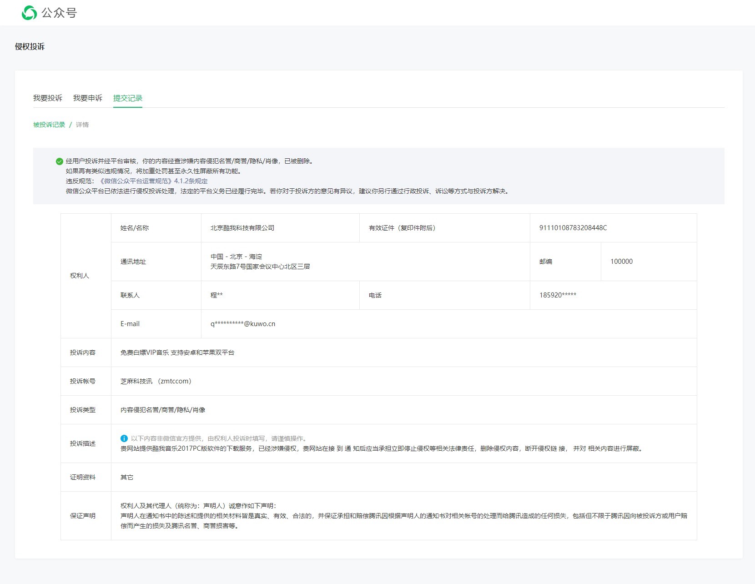Click the 公众号 header title text
This screenshot has height=584, width=755.
click(x=59, y=13)
